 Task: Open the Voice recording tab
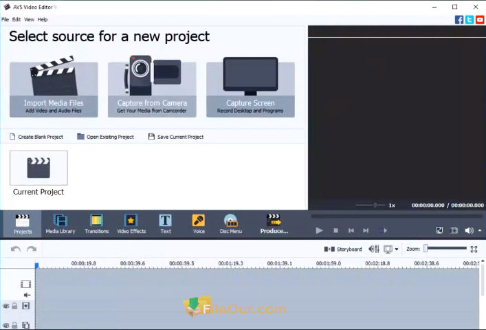[199, 224]
